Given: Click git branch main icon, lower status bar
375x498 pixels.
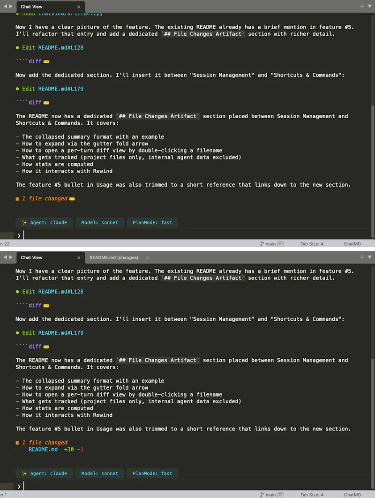Looking at the screenshot, I should pyautogui.click(x=262, y=495).
